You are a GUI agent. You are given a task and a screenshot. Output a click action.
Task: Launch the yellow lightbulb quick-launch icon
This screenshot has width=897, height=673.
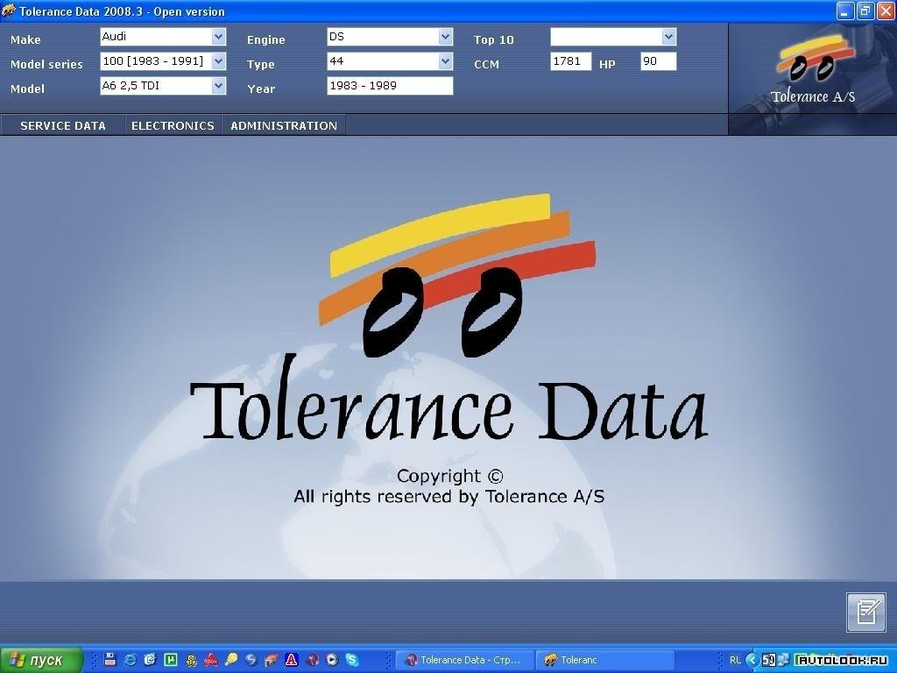tap(231, 660)
